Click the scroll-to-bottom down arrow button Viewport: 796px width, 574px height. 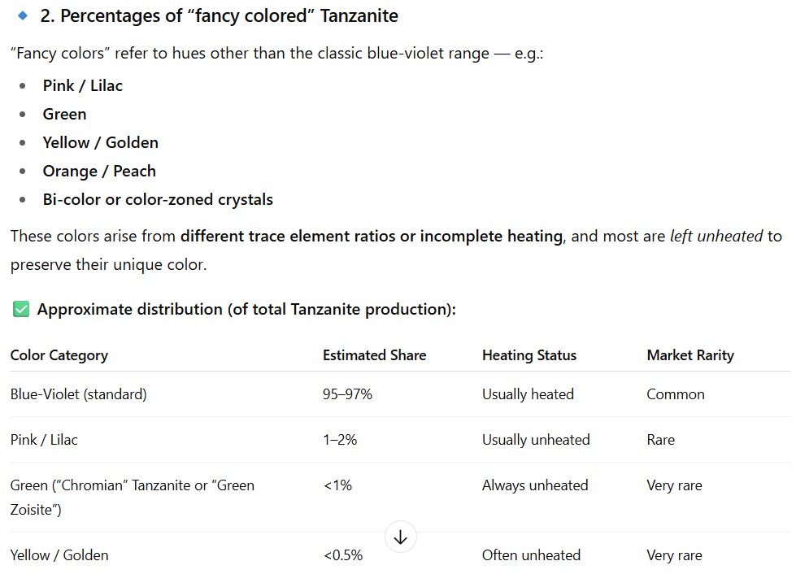[x=400, y=537]
